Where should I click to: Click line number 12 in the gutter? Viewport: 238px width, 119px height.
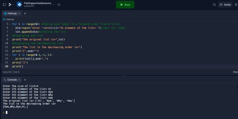[x=7, y=51]
